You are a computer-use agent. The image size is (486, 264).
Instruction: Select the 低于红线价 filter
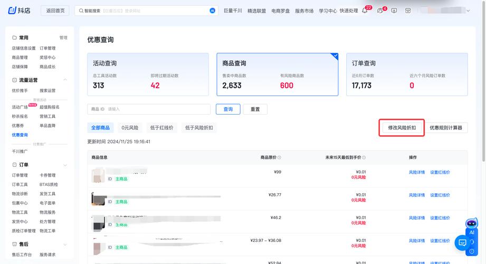click(x=161, y=128)
